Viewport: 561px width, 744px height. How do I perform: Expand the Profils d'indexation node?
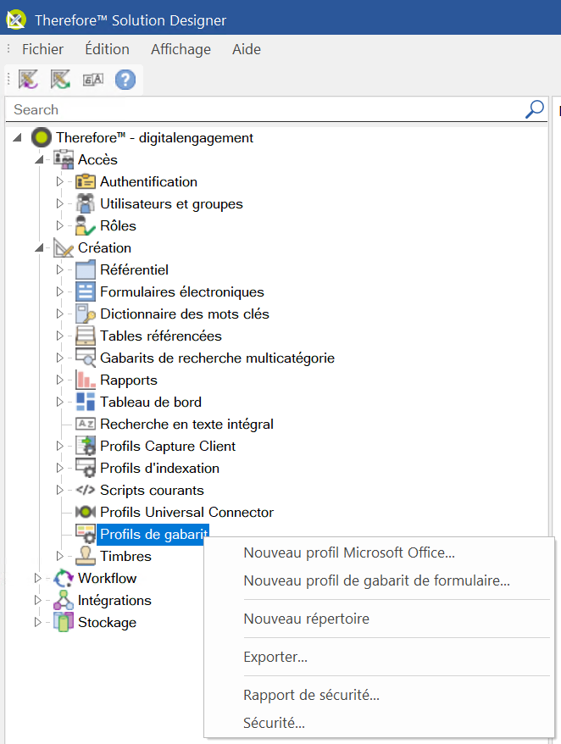click(x=60, y=468)
